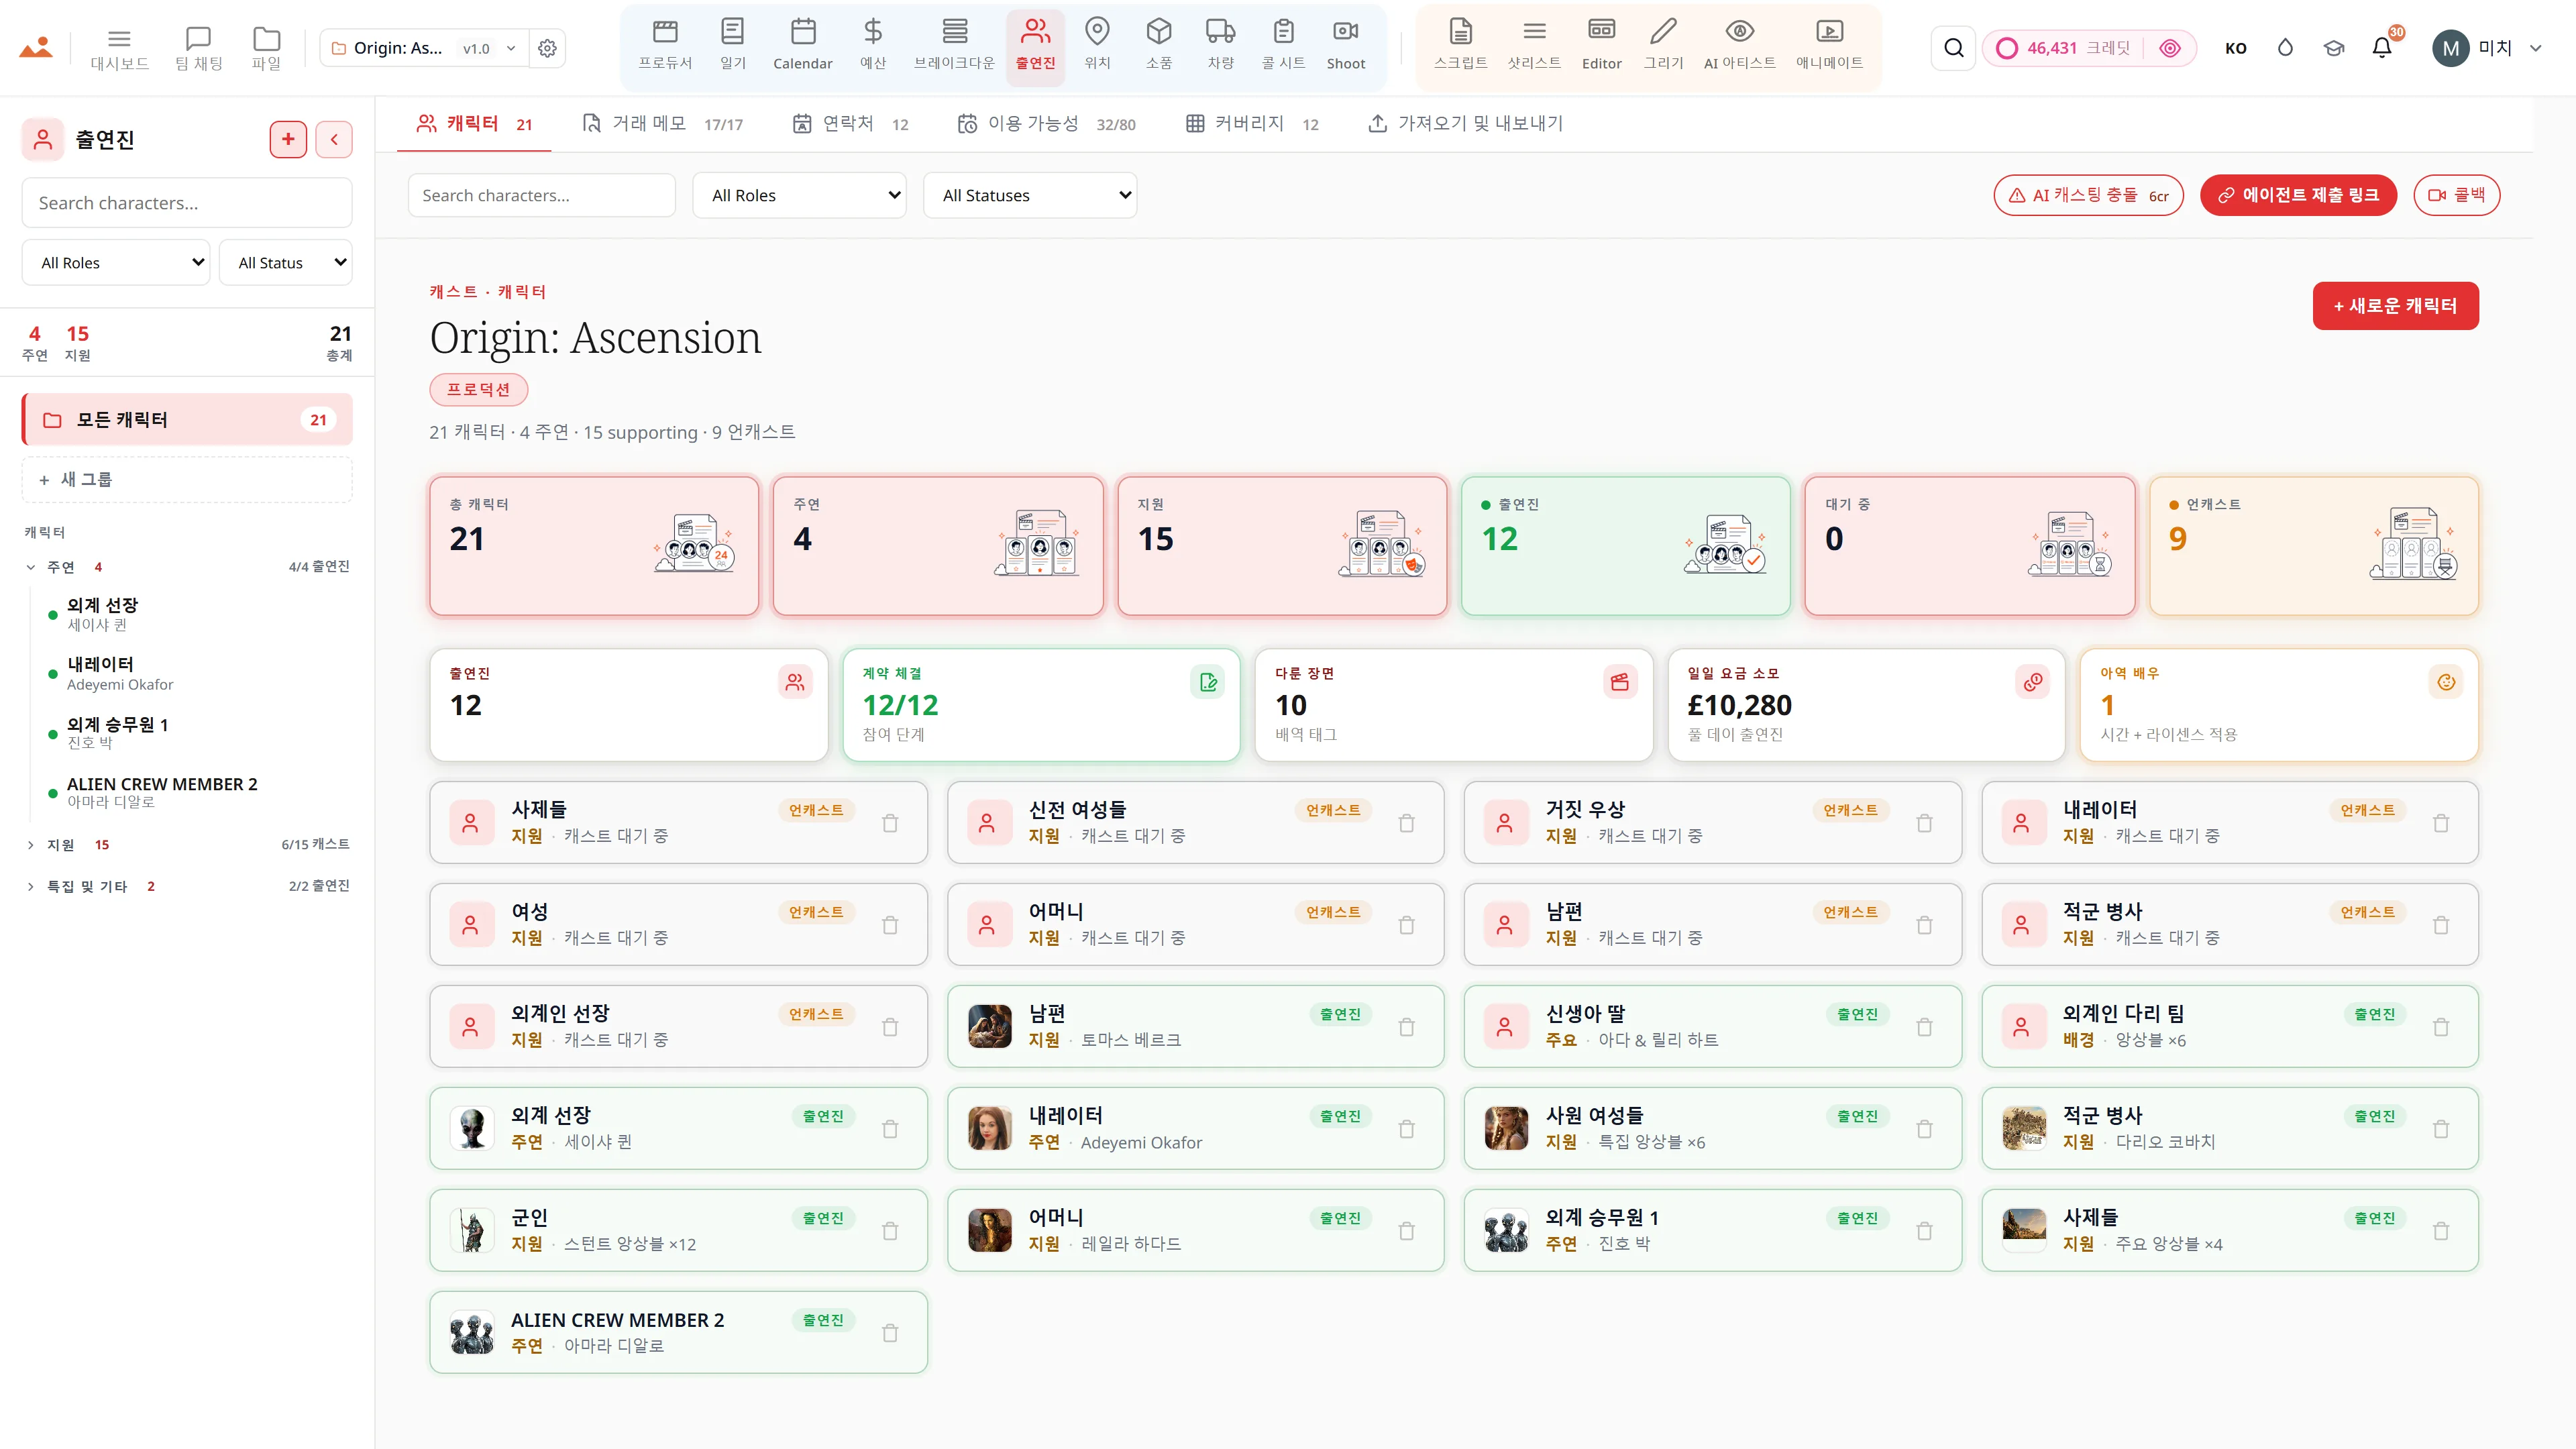
Task: Collapse the cast sidebar panel
Action: (x=334, y=139)
